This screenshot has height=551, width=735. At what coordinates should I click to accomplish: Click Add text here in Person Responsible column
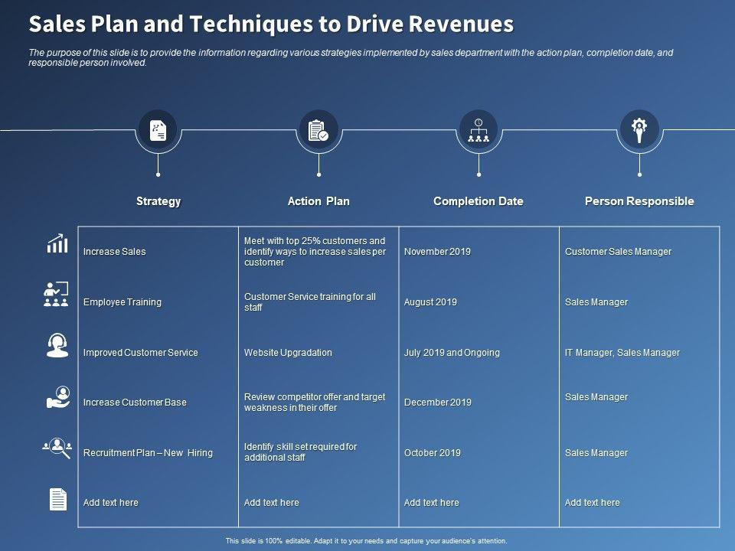(593, 502)
